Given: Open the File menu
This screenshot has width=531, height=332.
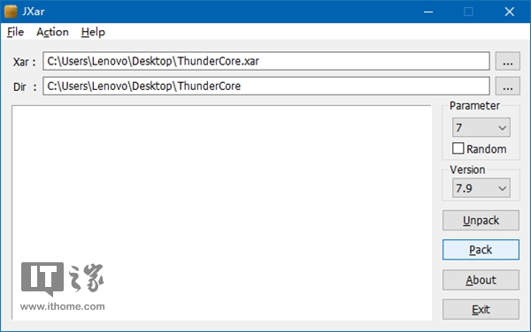Looking at the screenshot, I should [15, 32].
